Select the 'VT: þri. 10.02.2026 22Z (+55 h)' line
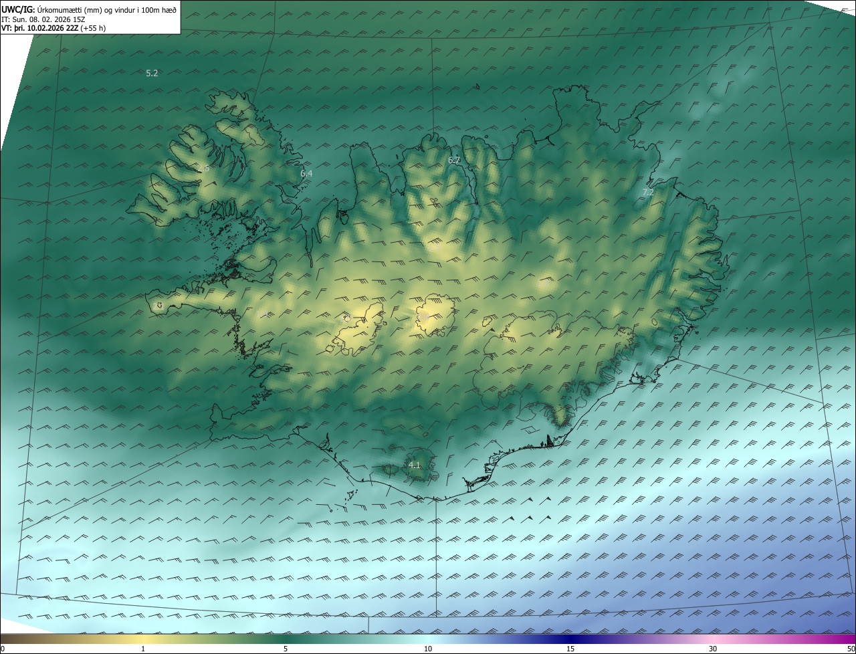The height and width of the screenshot is (654, 856). point(53,28)
